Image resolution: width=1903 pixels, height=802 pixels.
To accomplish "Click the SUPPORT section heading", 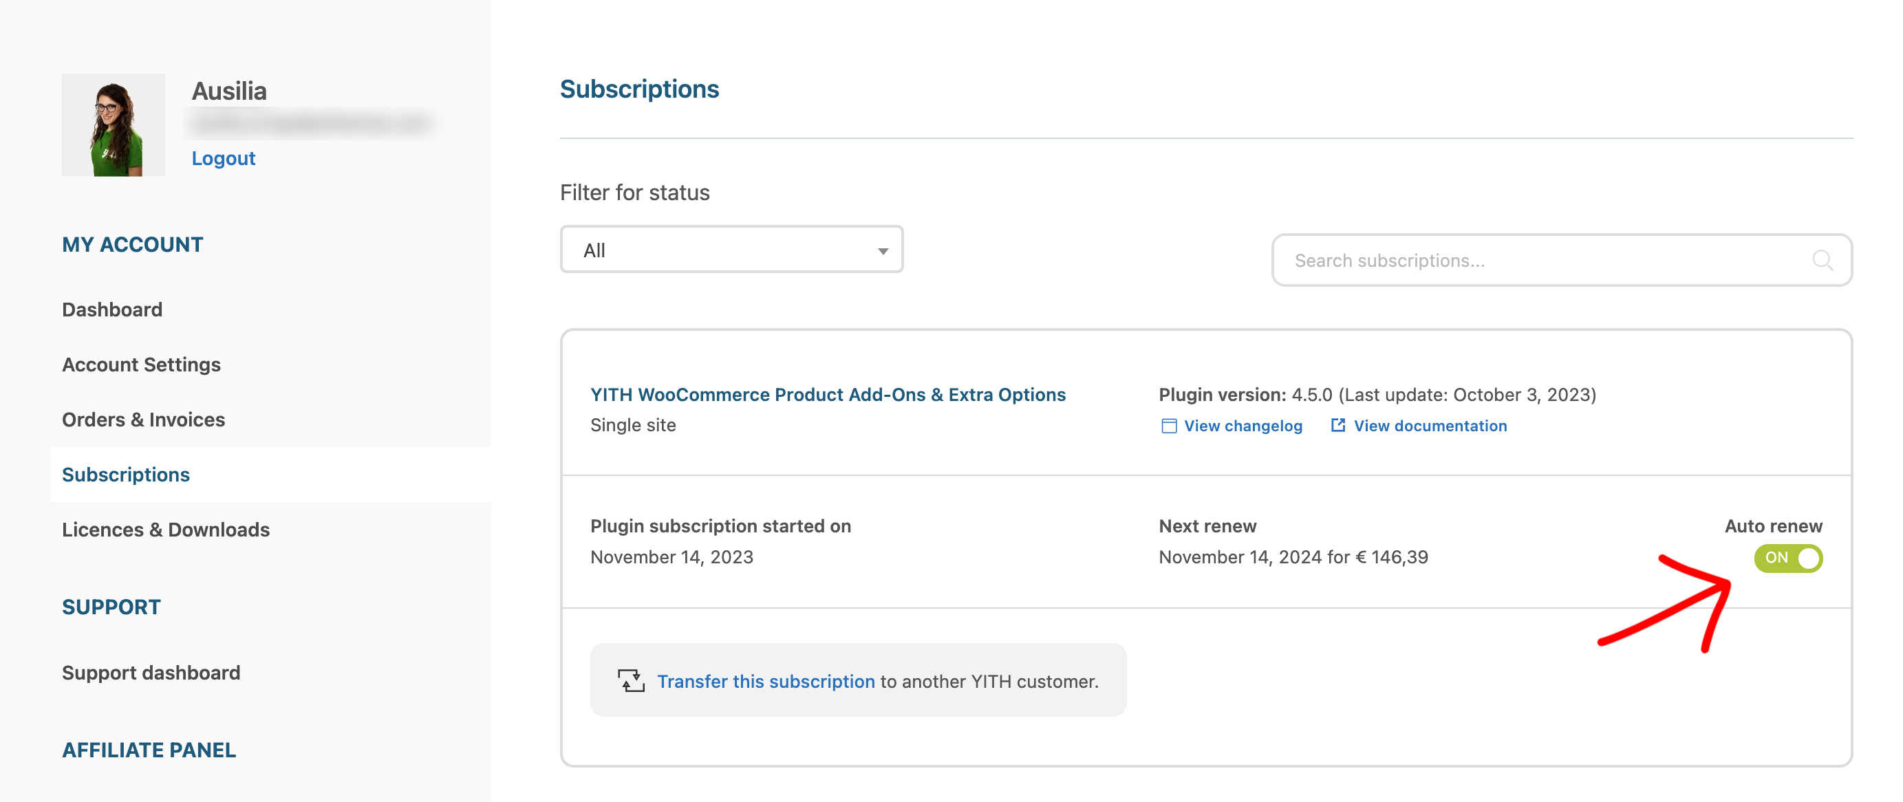I will [x=111, y=607].
